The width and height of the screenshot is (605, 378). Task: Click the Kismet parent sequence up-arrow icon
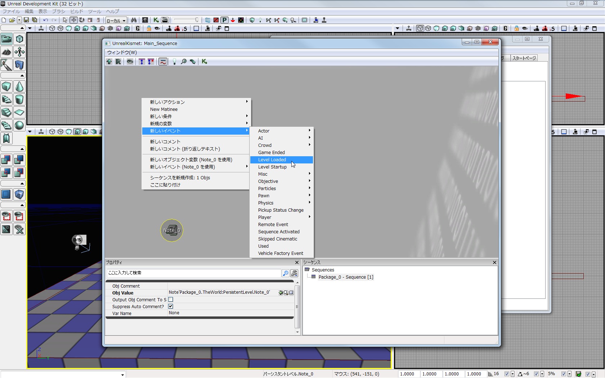[109, 62]
